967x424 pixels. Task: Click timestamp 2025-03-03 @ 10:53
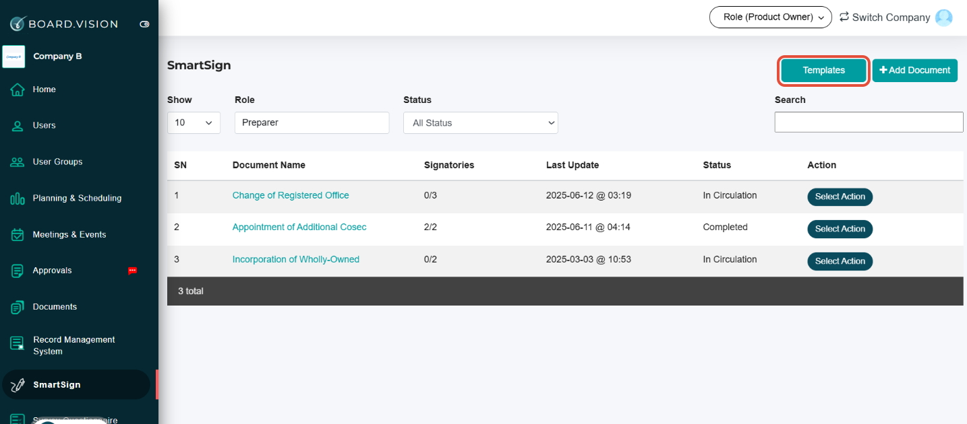pyautogui.click(x=589, y=260)
